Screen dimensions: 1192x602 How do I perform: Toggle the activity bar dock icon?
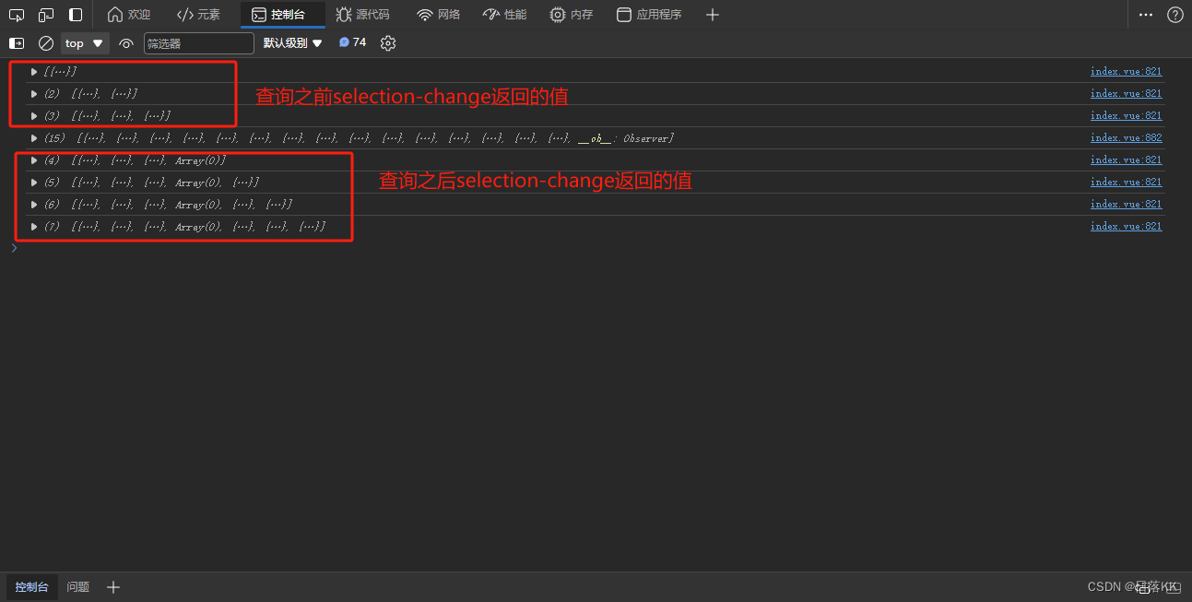[76, 15]
